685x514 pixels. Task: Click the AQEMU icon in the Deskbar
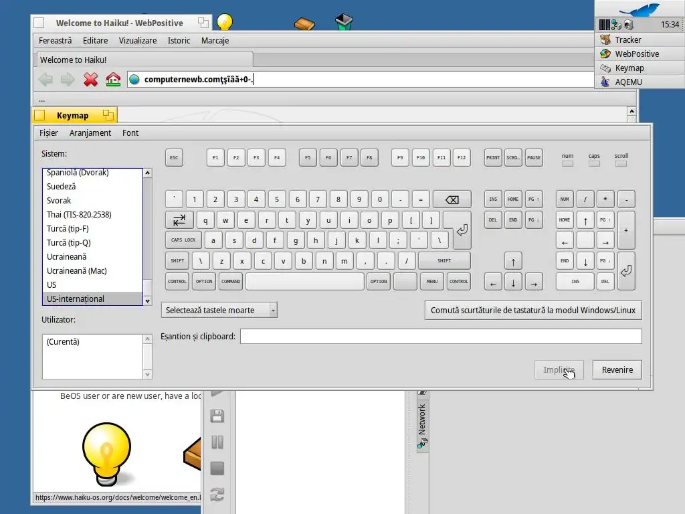click(x=605, y=82)
